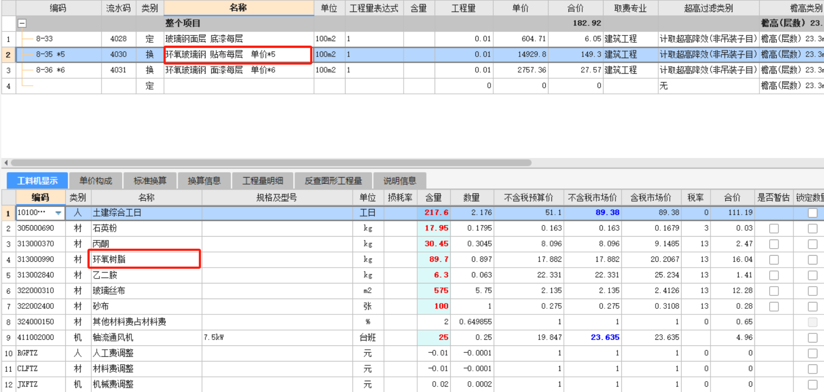Tick 锁定数量 for the 材料费调整 row

[813, 369]
